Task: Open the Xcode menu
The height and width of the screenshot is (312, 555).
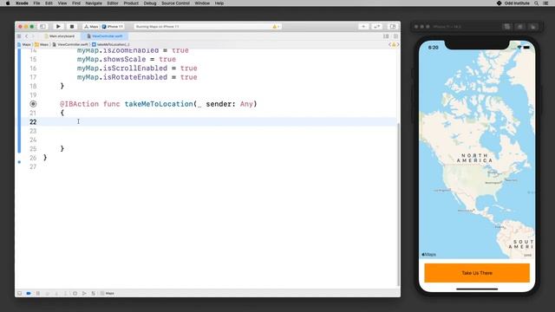Action: point(22,3)
